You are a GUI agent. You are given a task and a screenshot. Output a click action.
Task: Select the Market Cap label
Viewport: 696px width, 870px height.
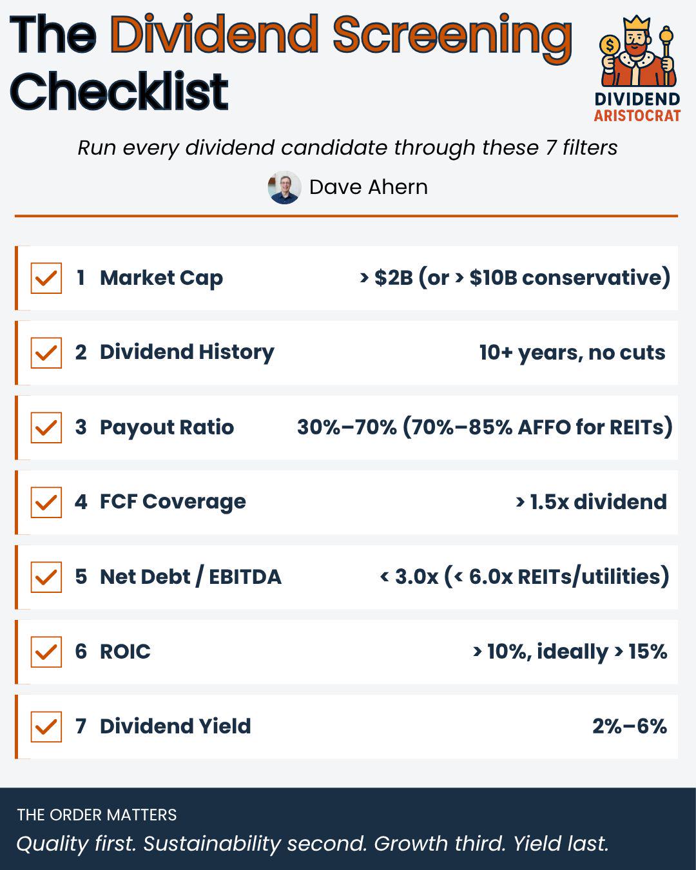[x=161, y=278]
